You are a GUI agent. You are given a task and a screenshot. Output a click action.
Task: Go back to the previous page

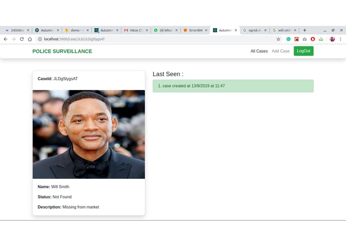coord(5,39)
